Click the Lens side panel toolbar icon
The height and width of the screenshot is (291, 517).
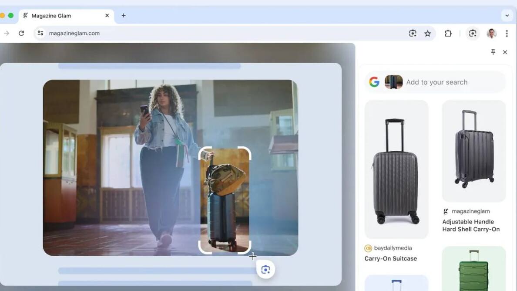(473, 33)
